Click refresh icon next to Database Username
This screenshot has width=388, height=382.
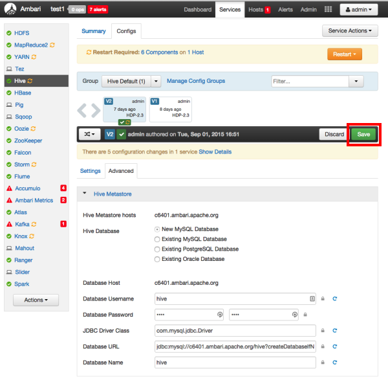(334, 298)
